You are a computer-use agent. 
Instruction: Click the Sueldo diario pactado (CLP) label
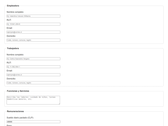pyautogui.click(x=20, y=118)
